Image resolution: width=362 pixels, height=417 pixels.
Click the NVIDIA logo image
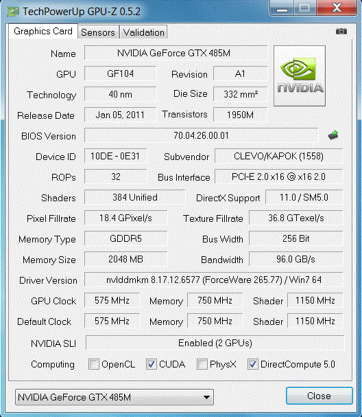click(300, 76)
